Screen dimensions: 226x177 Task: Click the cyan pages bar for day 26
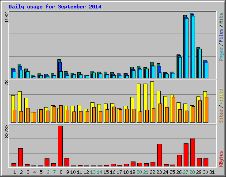180,68
